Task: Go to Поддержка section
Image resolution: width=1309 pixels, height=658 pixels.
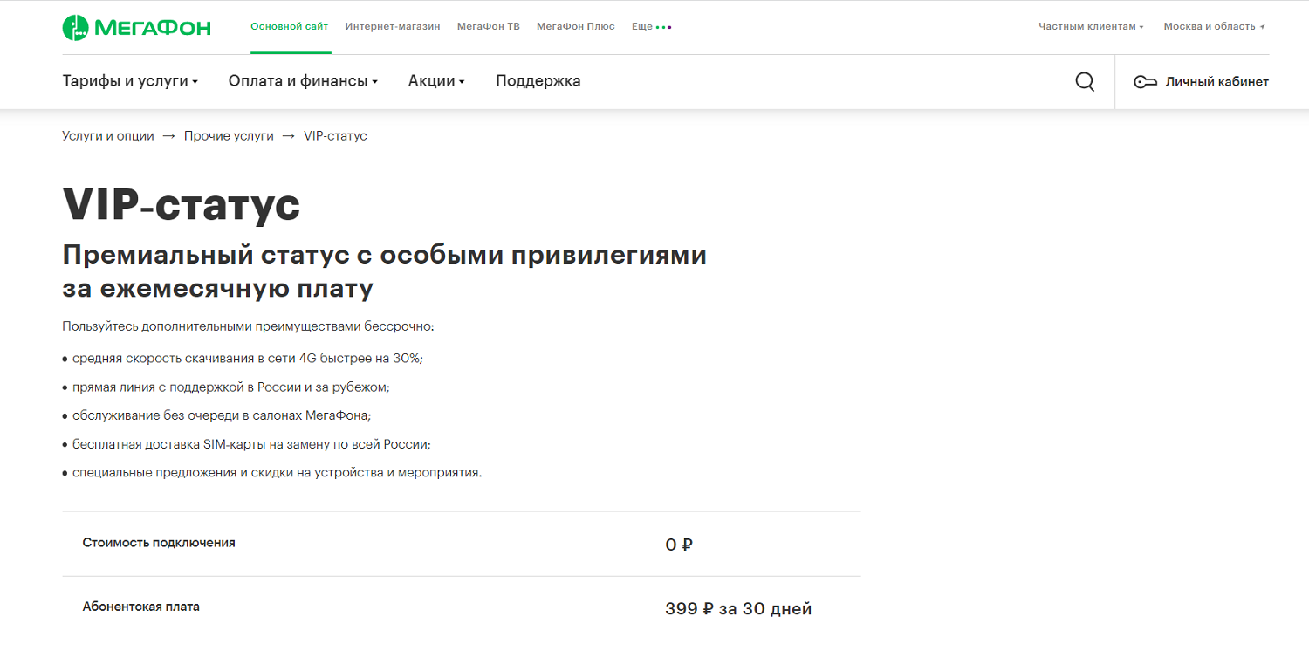Action: pyautogui.click(x=538, y=81)
